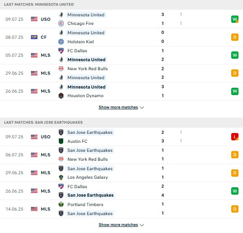Click the New York Red Bulls logo on 29.06.25
243x233 pixels.
[61, 69]
